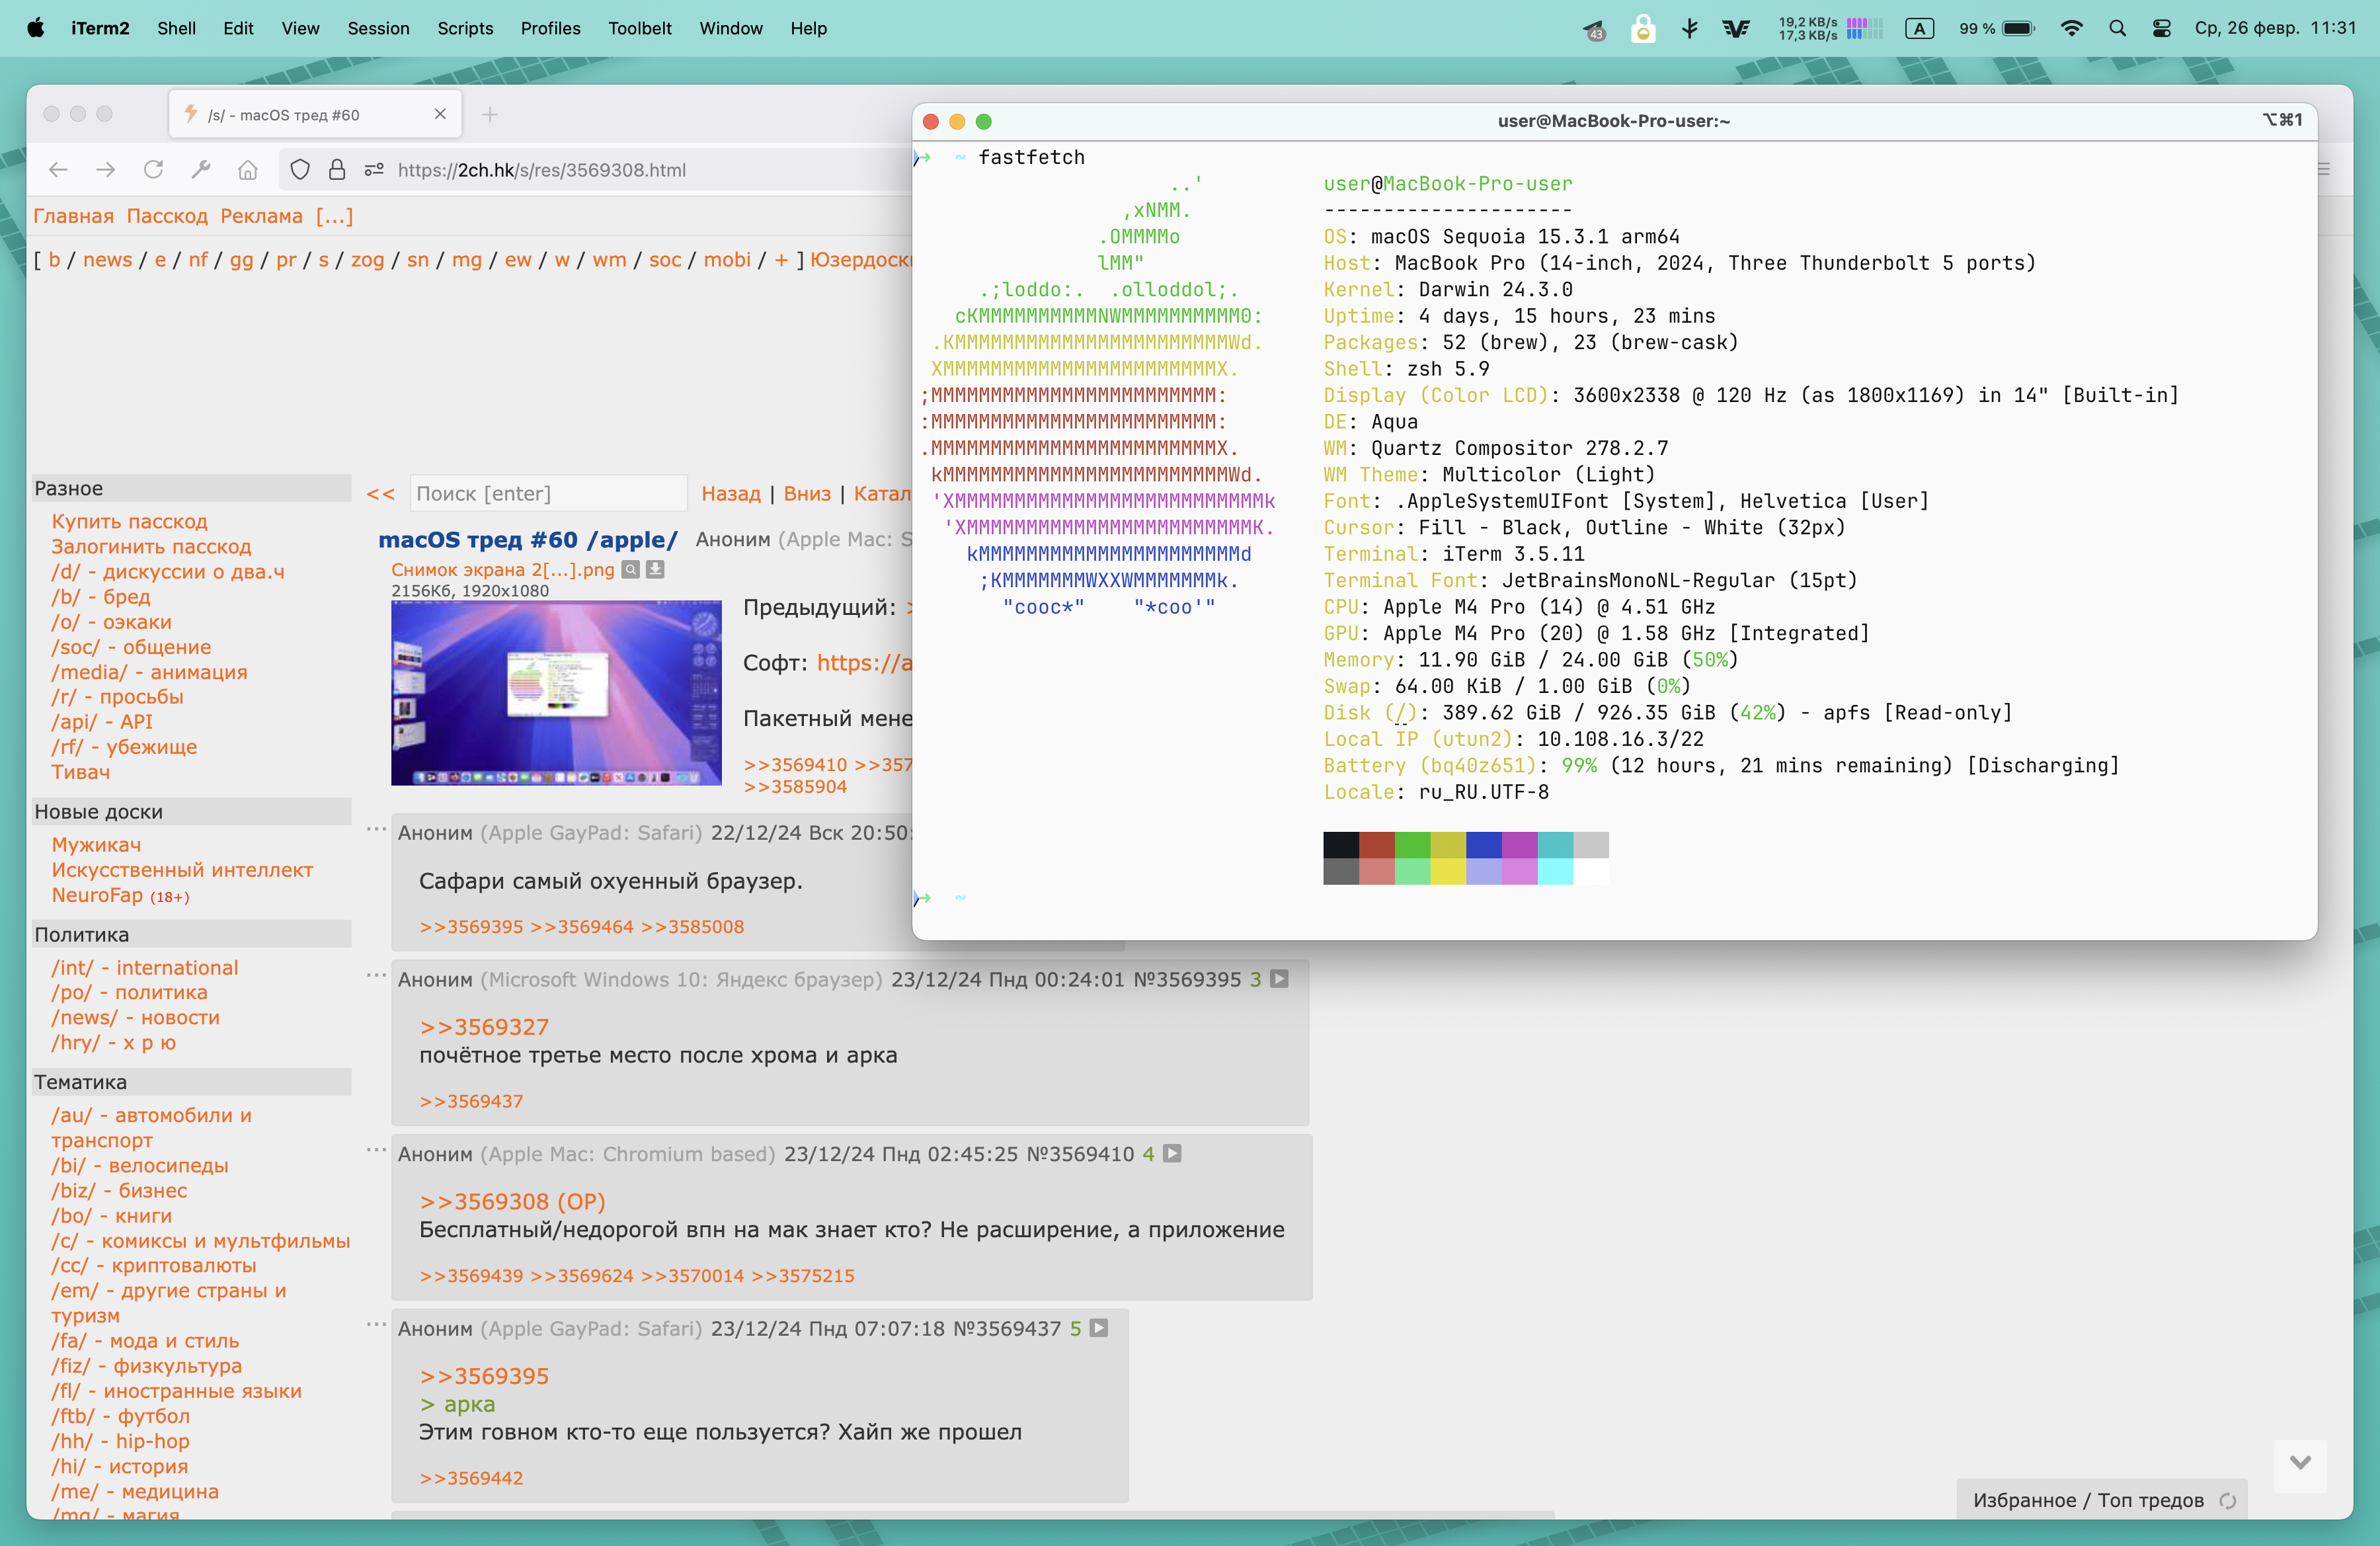2380x1546 pixels.
Task: Click the shield tracking protection icon
Action: (x=299, y=170)
